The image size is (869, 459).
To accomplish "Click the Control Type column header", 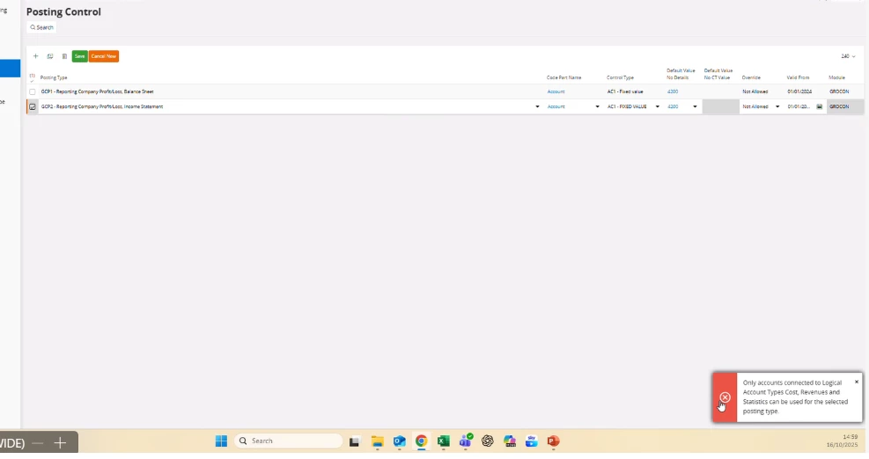I will (x=620, y=77).
